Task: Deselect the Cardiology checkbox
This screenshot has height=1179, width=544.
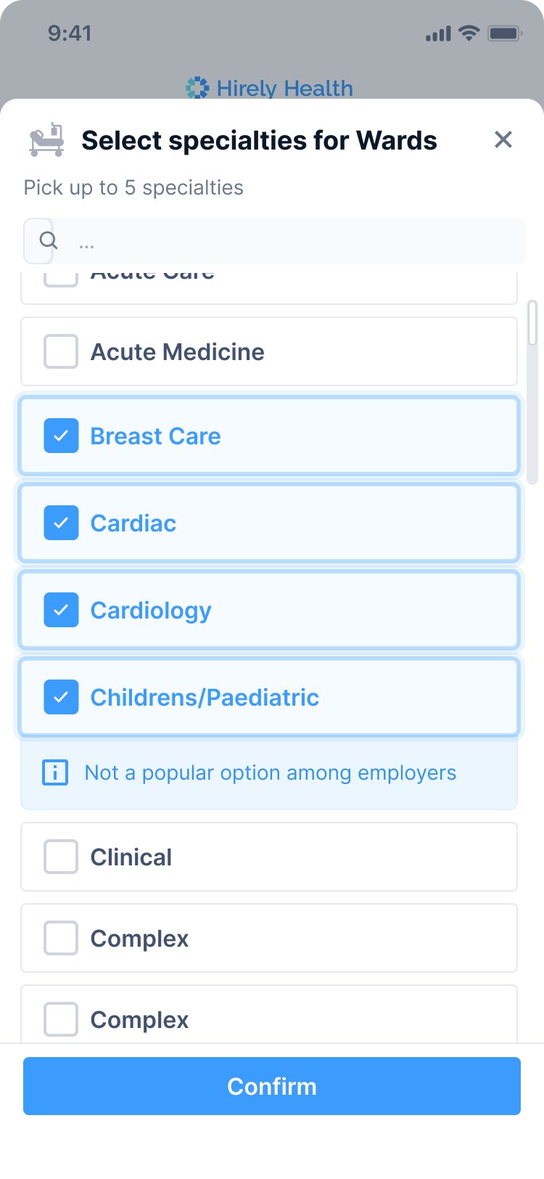Action: tap(61, 610)
